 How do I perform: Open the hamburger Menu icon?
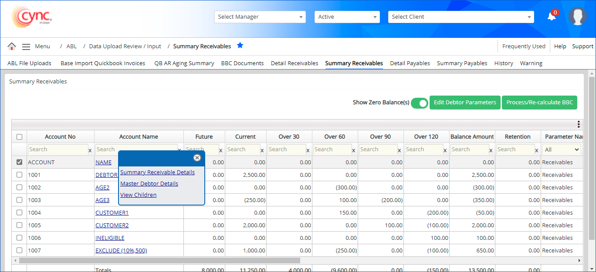click(26, 46)
